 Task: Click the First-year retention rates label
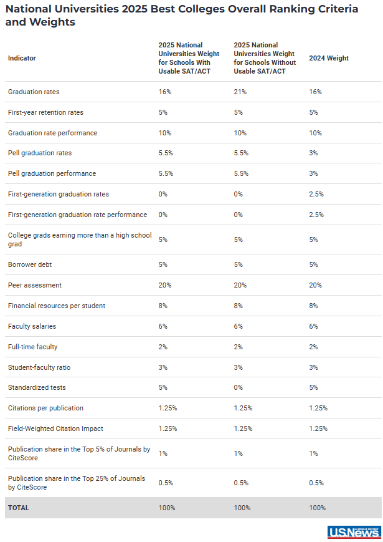pos(45,112)
